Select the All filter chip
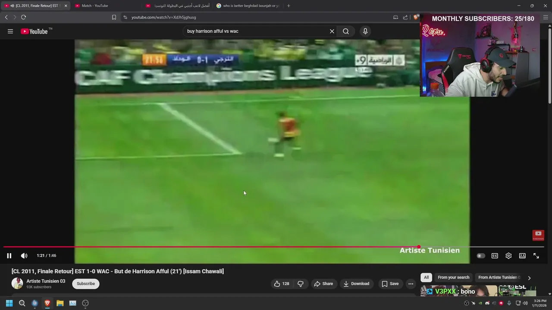The image size is (552, 310). click(x=426, y=278)
